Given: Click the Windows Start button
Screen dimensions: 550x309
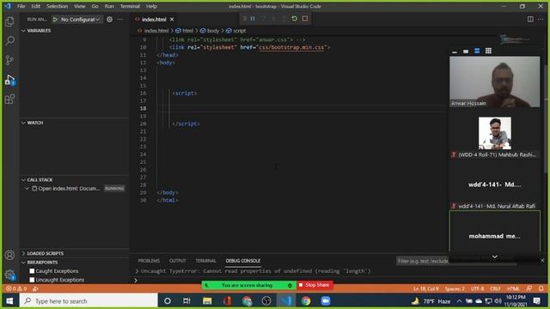Looking at the screenshot, I should [x=9, y=301].
